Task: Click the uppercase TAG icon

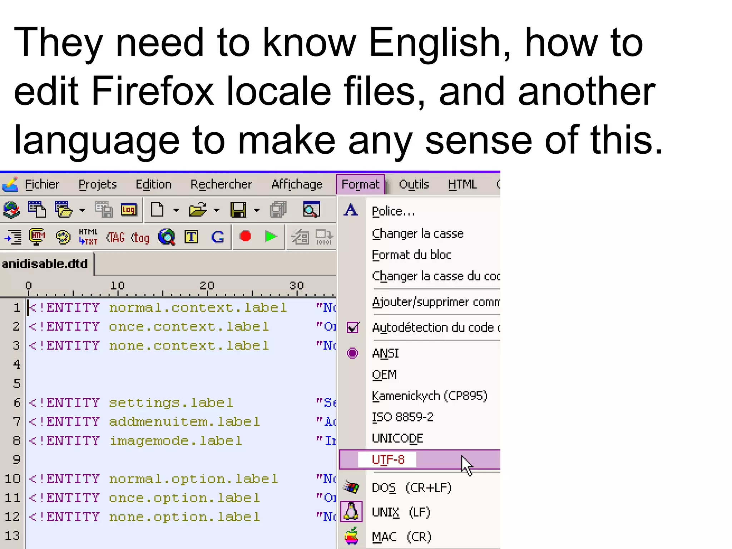Action: [115, 237]
